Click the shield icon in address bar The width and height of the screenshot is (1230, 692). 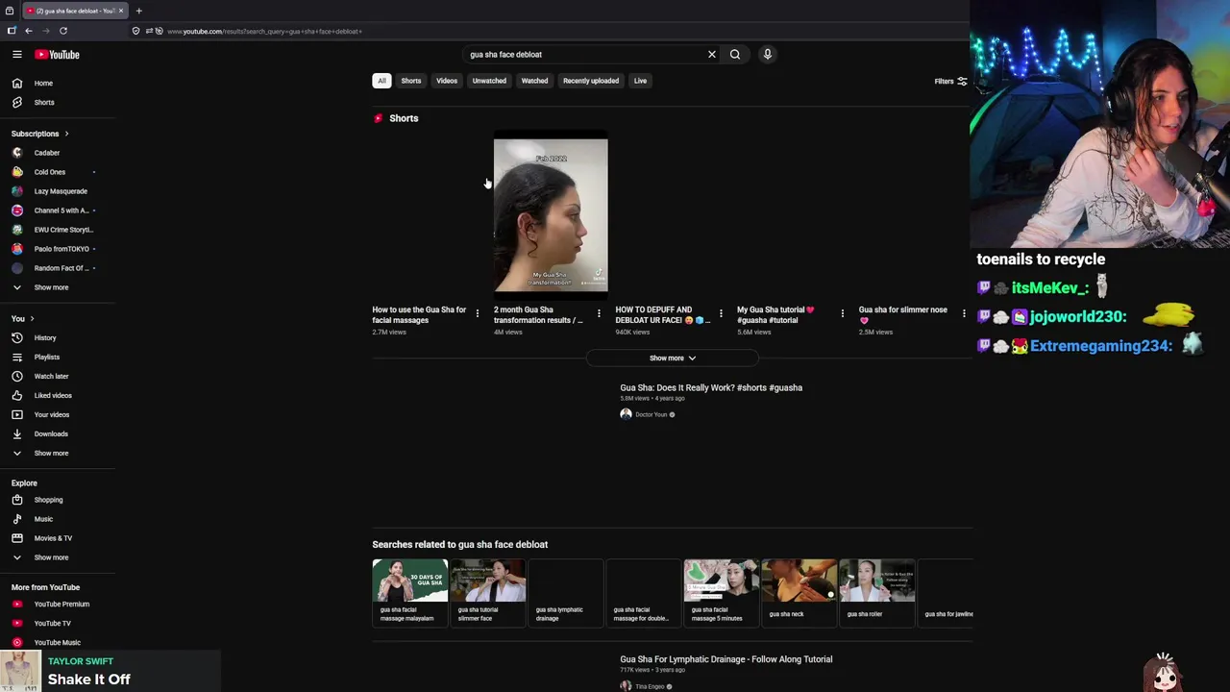tap(135, 31)
